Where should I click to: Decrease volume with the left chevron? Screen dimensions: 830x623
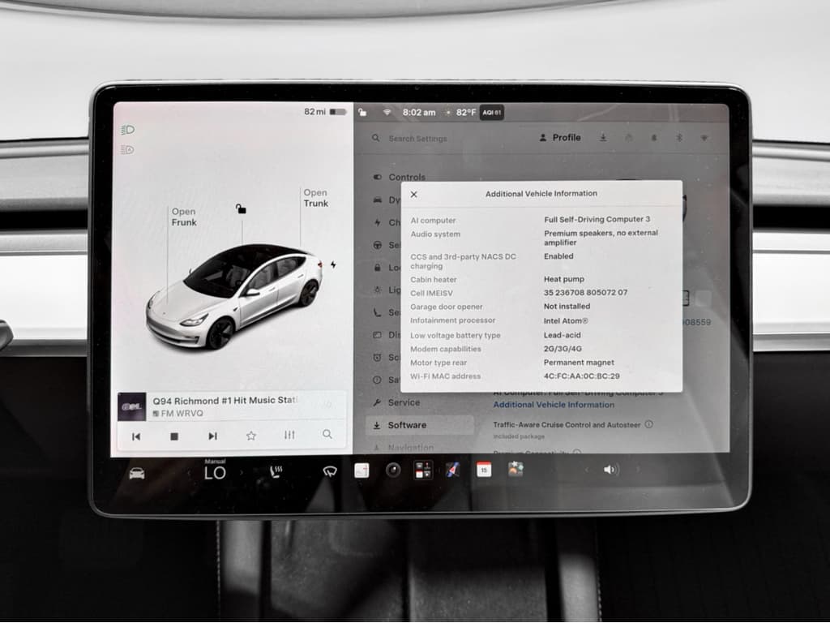click(586, 470)
